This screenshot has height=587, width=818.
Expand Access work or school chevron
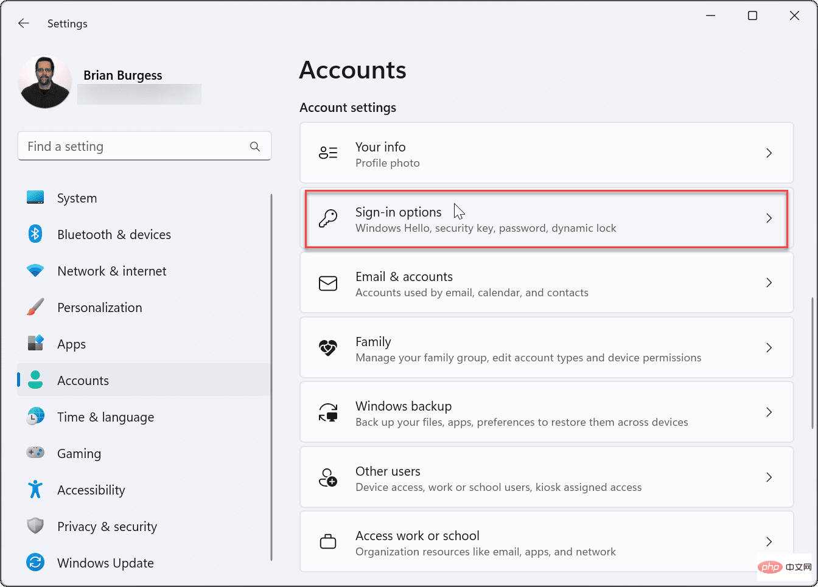click(769, 541)
